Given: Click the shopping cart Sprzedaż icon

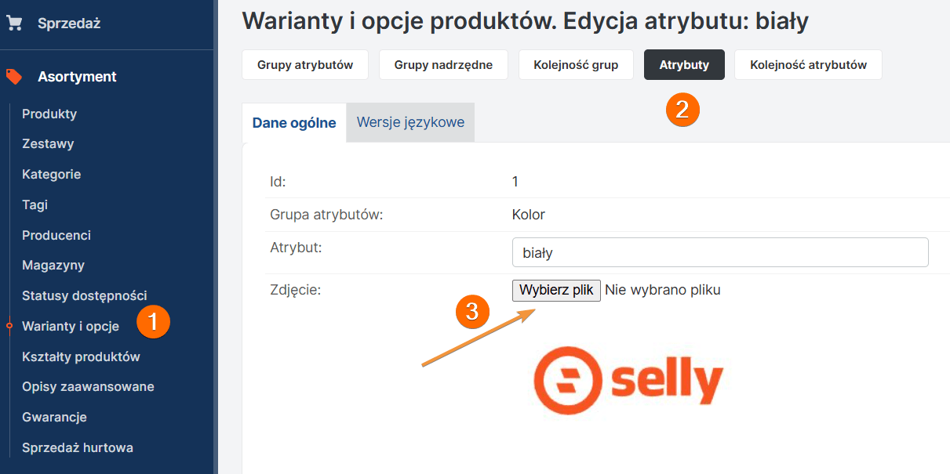Looking at the screenshot, I should click(x=14, y=24).
